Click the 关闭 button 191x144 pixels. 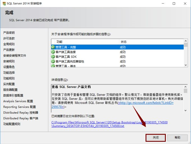click(x=156, y=138)
